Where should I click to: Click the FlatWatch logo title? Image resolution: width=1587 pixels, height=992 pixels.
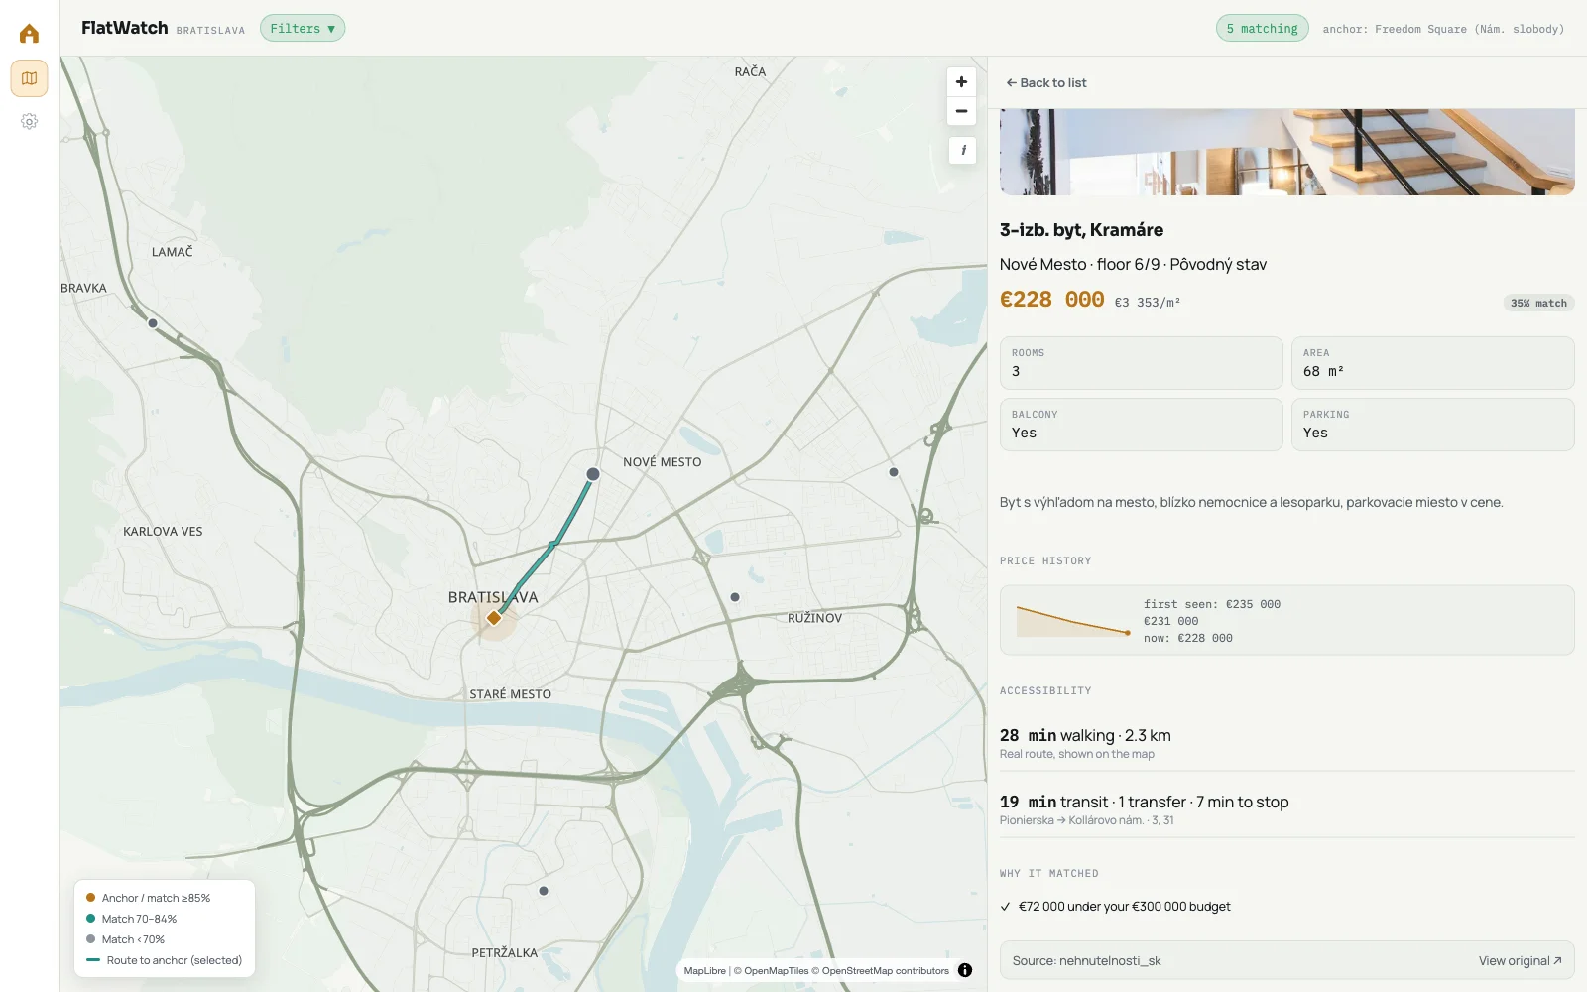125,28
